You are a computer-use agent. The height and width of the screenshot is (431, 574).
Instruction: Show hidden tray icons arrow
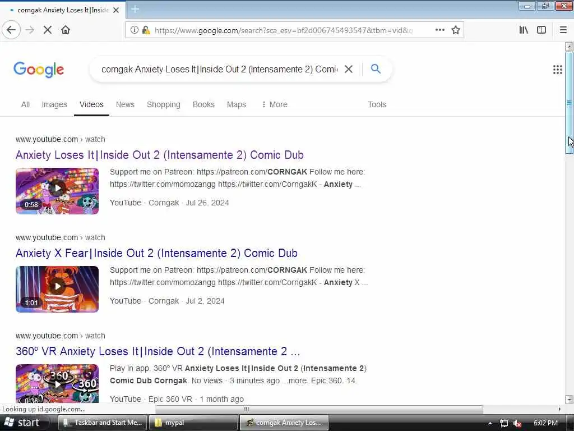point(490,423)
